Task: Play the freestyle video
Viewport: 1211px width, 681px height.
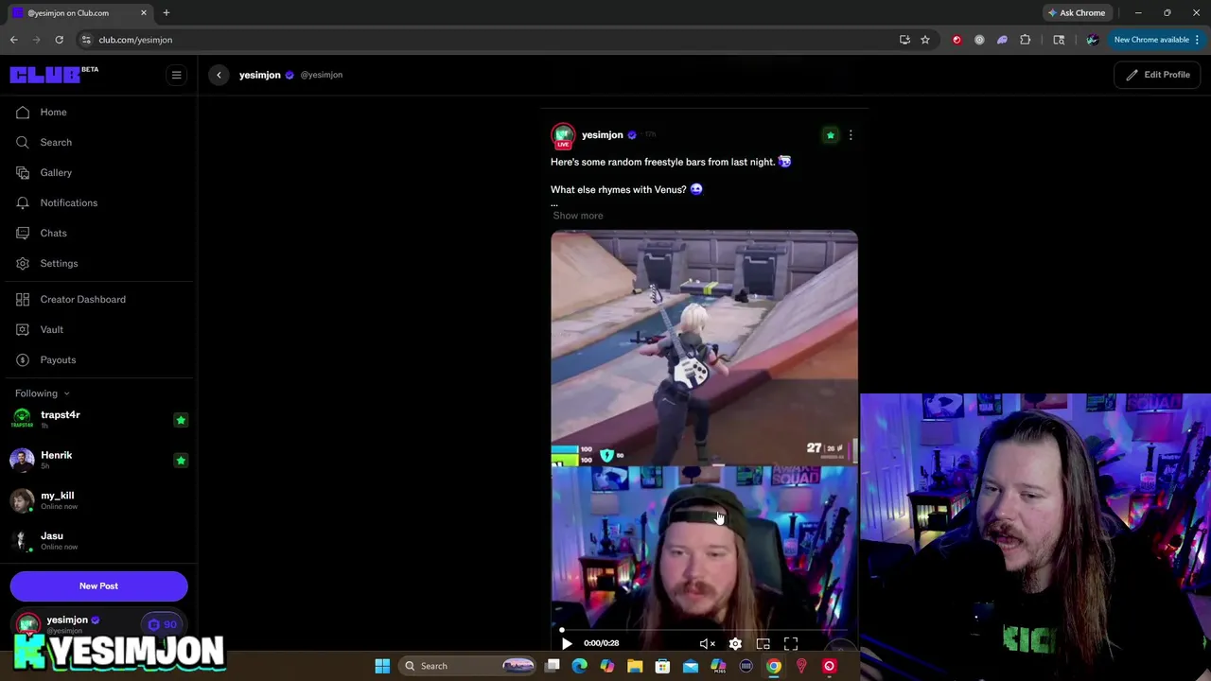Action: click(x=567, y=643)
